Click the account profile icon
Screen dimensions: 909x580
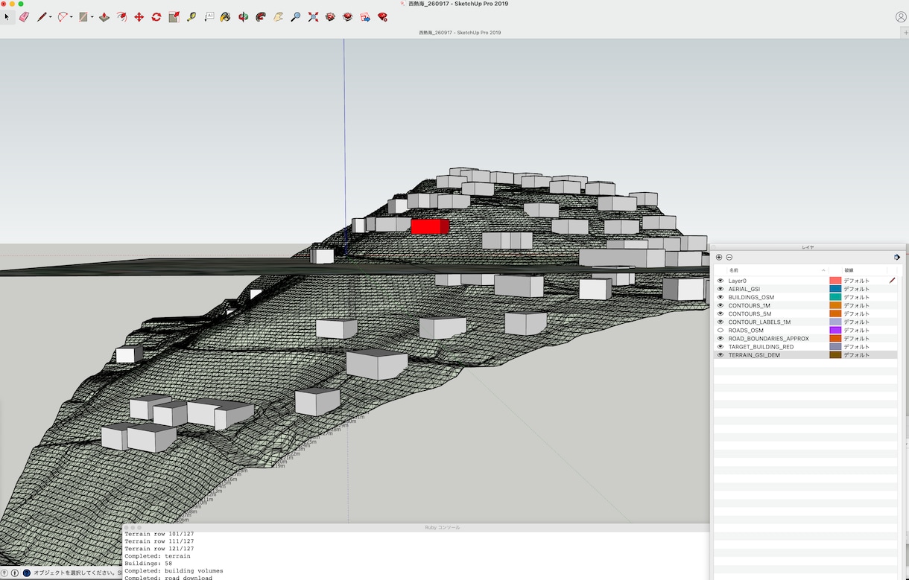click(901, 17)
